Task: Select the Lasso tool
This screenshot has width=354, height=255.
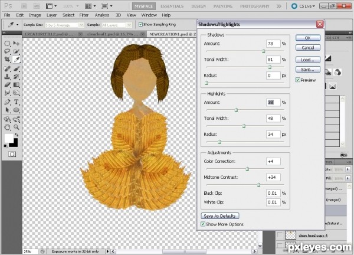Action: (7, 51)
